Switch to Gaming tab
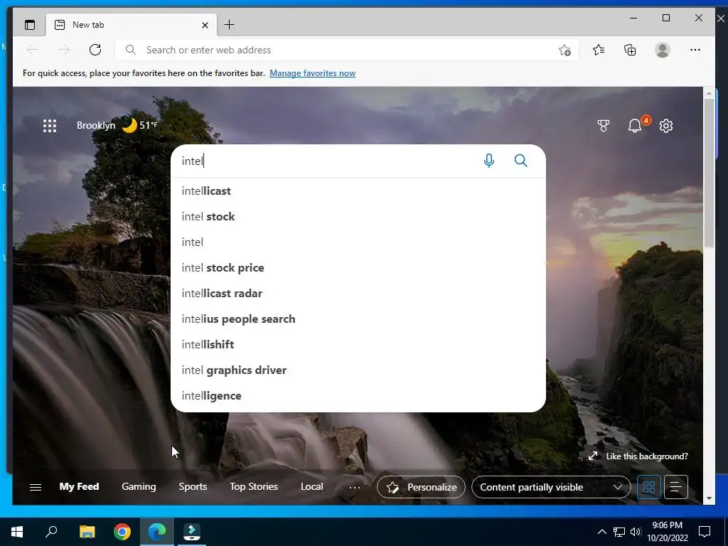This screenshot has width=728, height=546. (x=139, y=486)
